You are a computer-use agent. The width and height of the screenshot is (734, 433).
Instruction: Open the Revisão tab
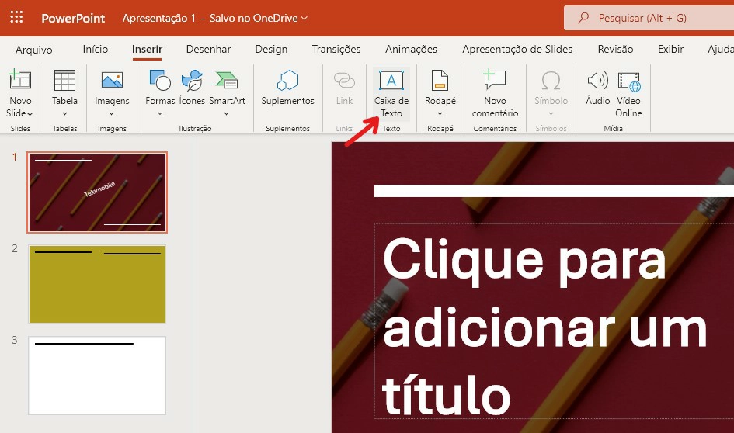[x=615, y=49]
